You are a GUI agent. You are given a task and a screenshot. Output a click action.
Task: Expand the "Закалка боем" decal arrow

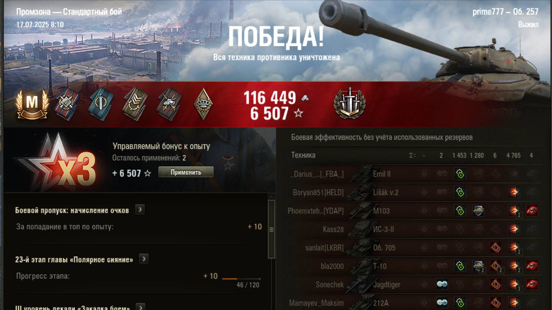[x=140, y=307]
